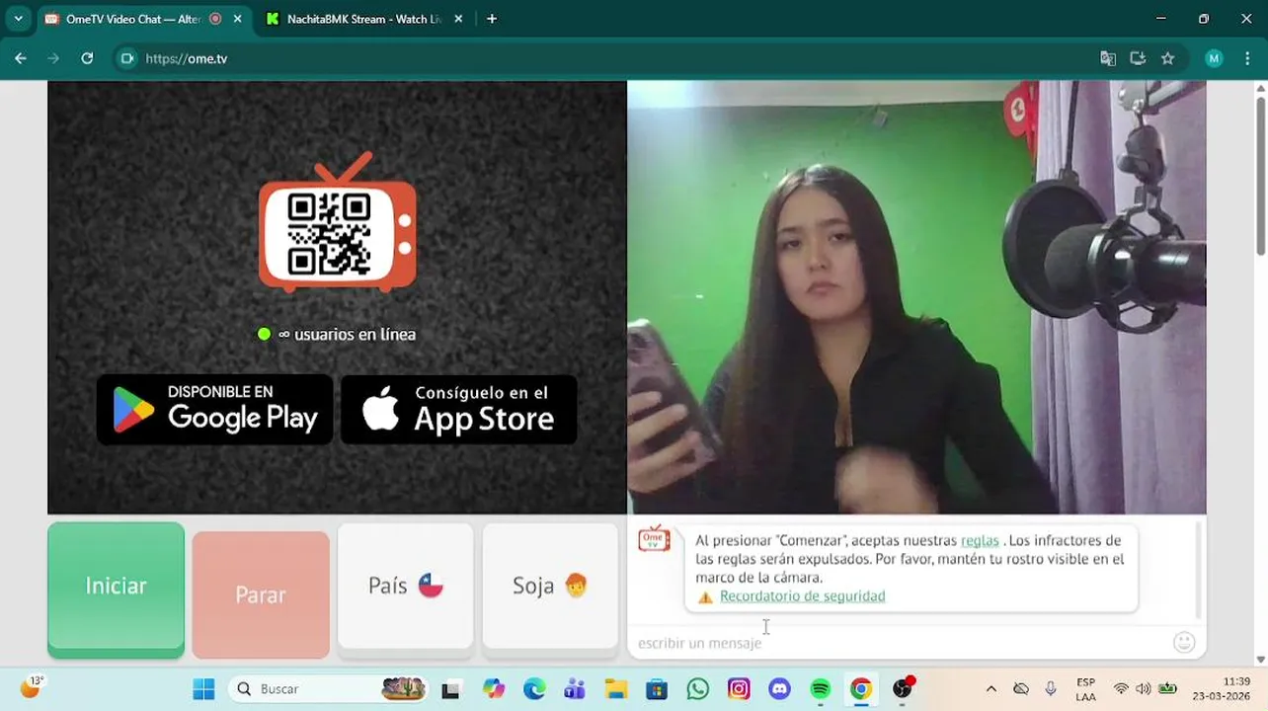This screenshot has width=1268, height=711.
Task: Go back to the previous page
Action: (x=21, y=58)
